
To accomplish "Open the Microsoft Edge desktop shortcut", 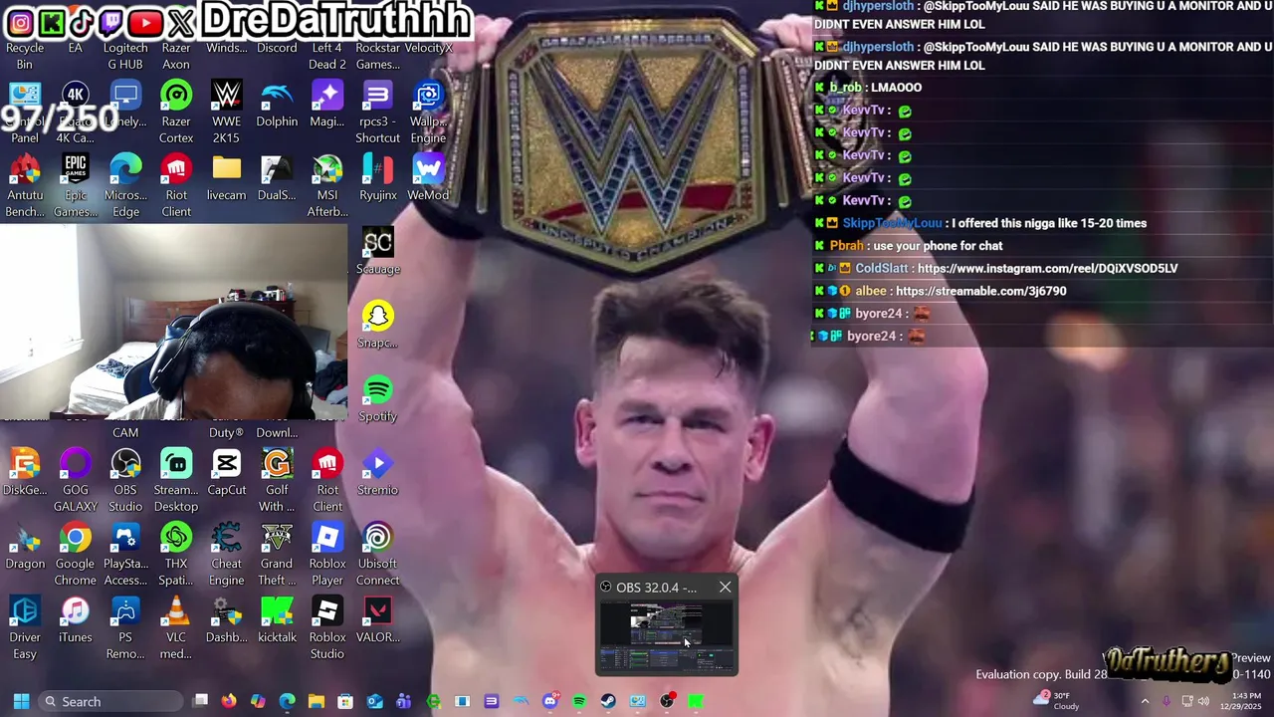I will coord(125,185).
